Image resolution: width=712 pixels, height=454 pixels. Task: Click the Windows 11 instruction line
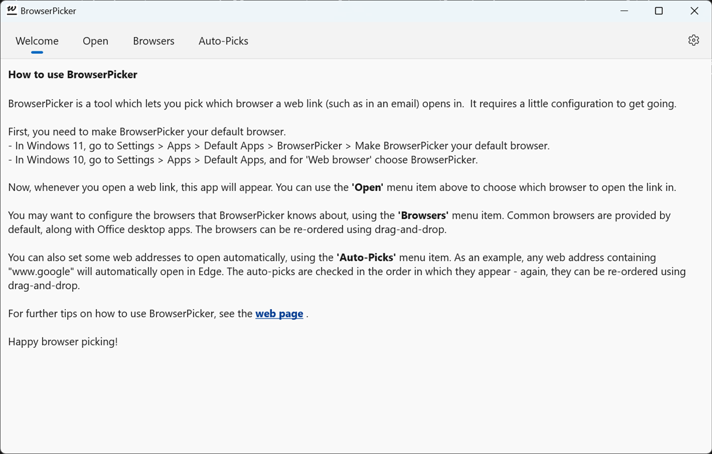(x=279, y=146)
